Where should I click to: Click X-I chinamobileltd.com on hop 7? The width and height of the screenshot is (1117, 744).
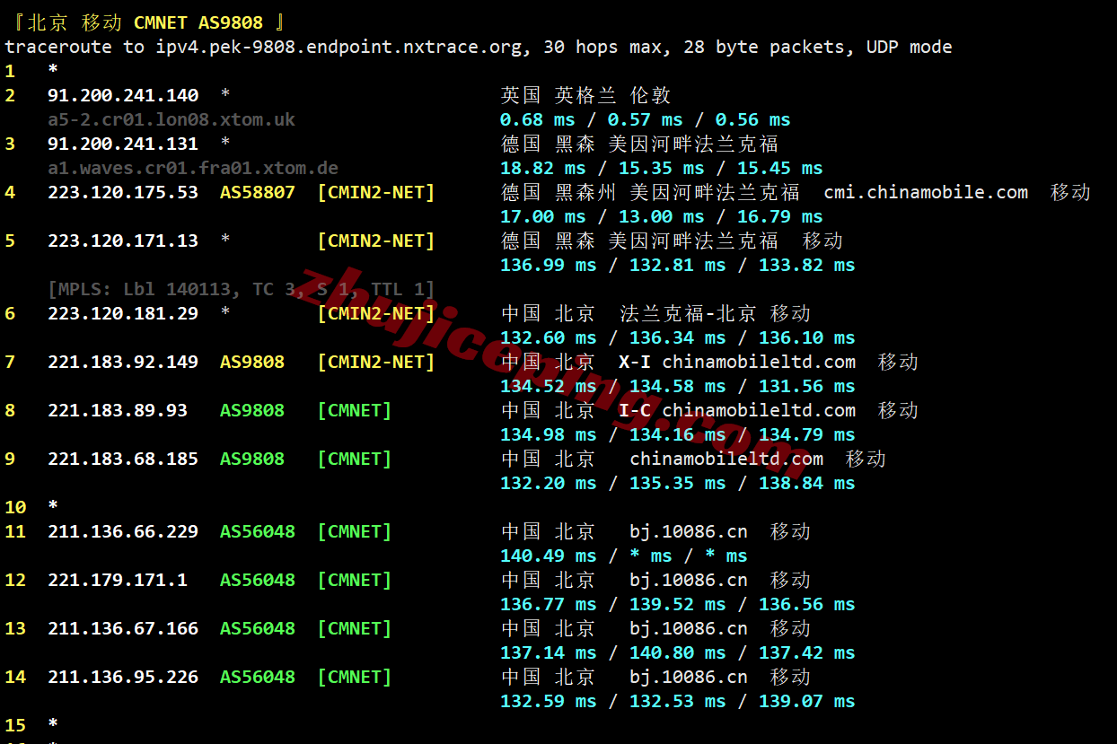coord(737,362)
